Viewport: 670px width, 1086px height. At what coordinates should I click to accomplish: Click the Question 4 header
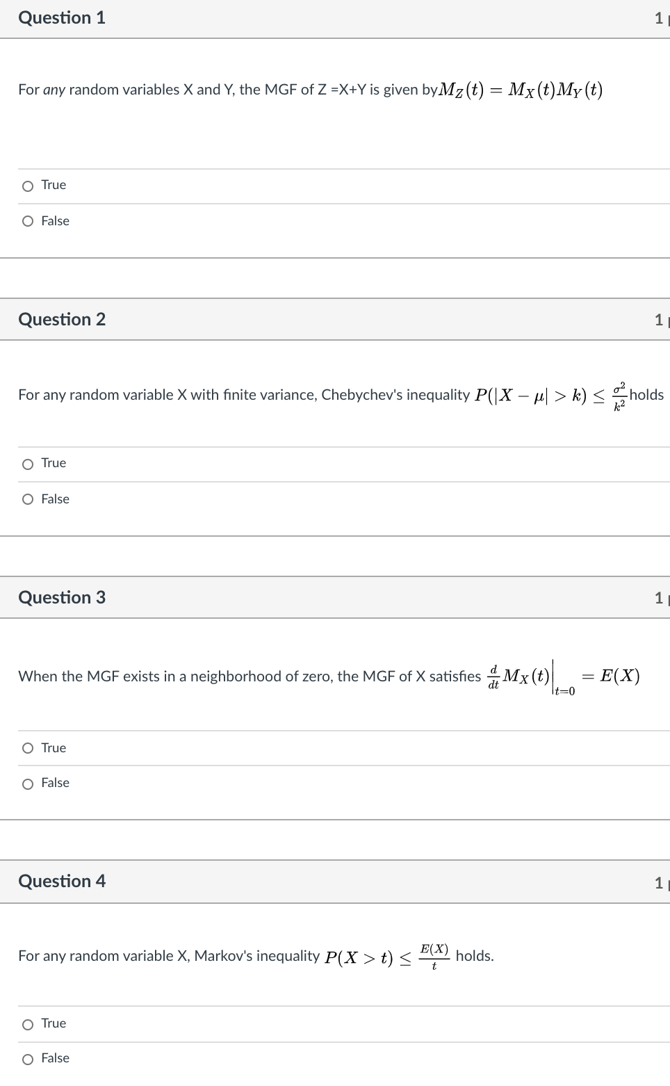coord(62,881)
